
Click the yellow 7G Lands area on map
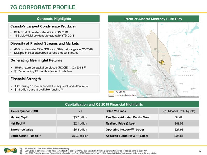click(161, 63)
